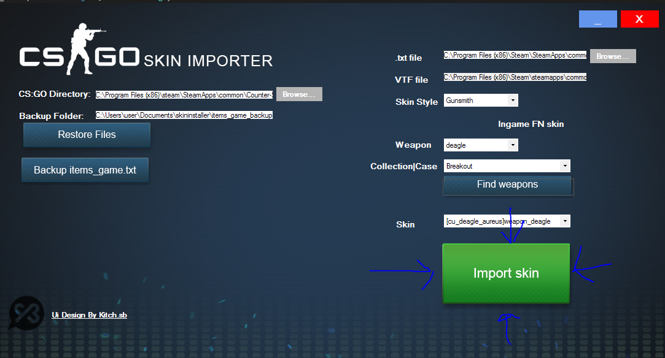Click the Kitch.sb round logo icon
Image resolution: width=665 pixels, height=358 pixels.
pos(27,313)
